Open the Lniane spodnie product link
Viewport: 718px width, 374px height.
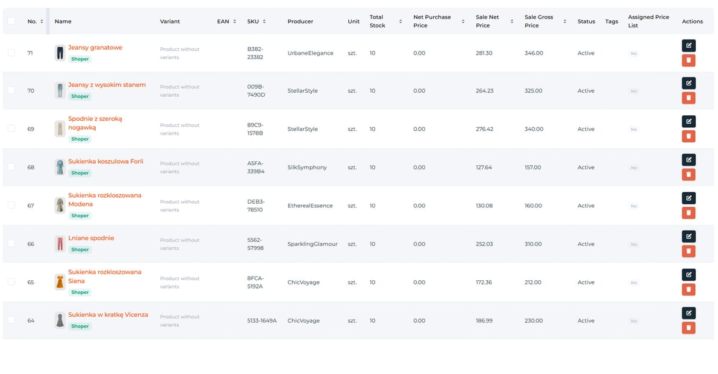91,238
